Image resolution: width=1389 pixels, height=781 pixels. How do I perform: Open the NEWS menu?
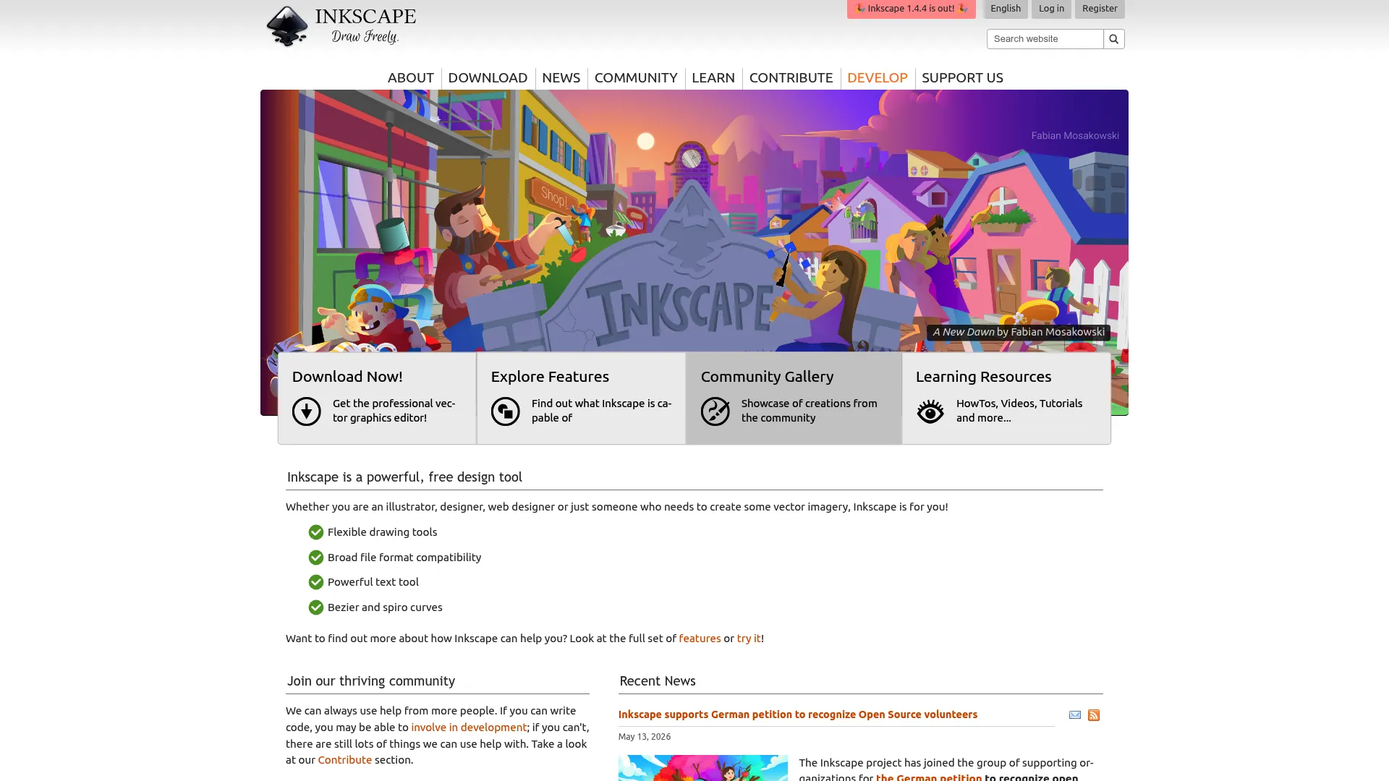coord(561,77)
